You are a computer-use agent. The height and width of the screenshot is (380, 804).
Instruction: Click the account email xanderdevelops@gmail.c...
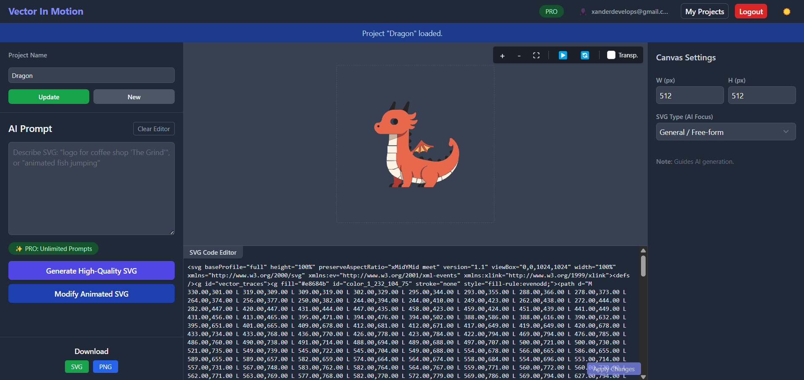[630, 12]
